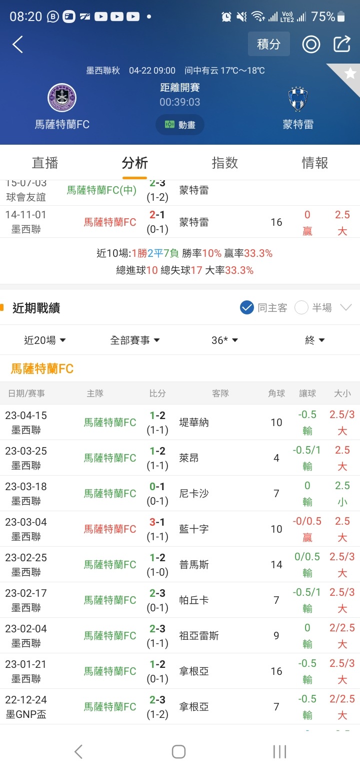360x773 pixels.
Task: Expand the 36* dropdown
Action: click(225, 340)
